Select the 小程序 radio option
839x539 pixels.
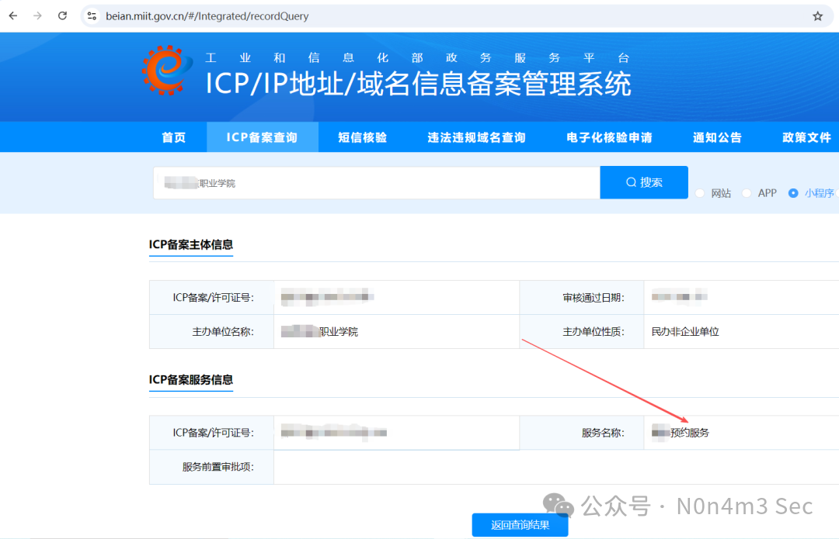click(x=793, y=193)
